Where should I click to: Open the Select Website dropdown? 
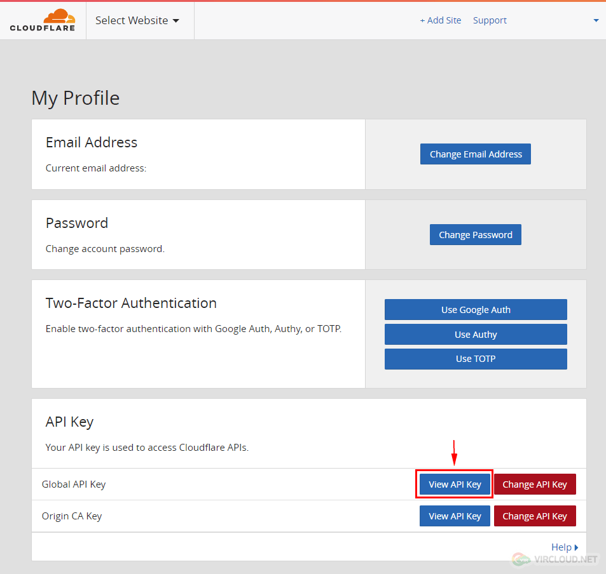tap(137, 20)
